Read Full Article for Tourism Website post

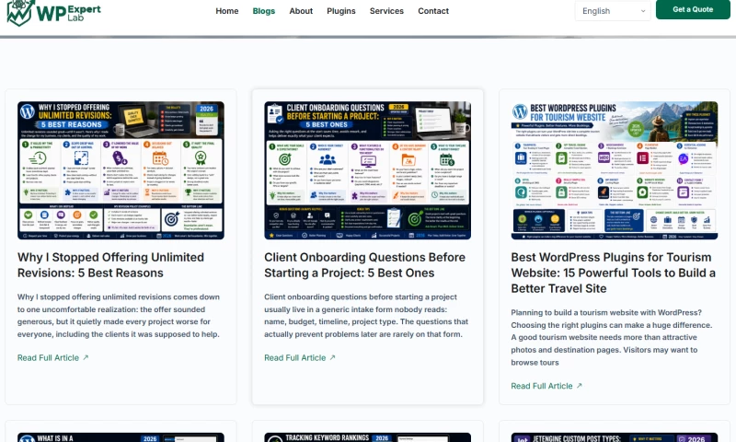pyautogui.click(x=546, y=386)
